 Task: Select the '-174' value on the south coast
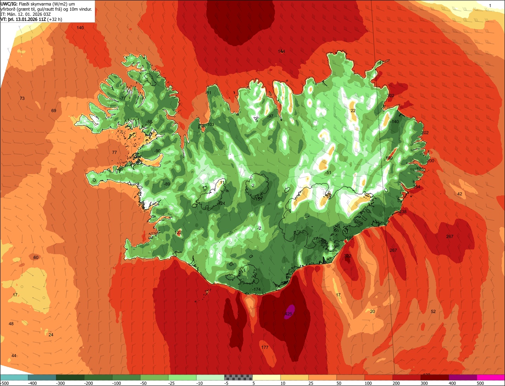click(x=257, y=289)
